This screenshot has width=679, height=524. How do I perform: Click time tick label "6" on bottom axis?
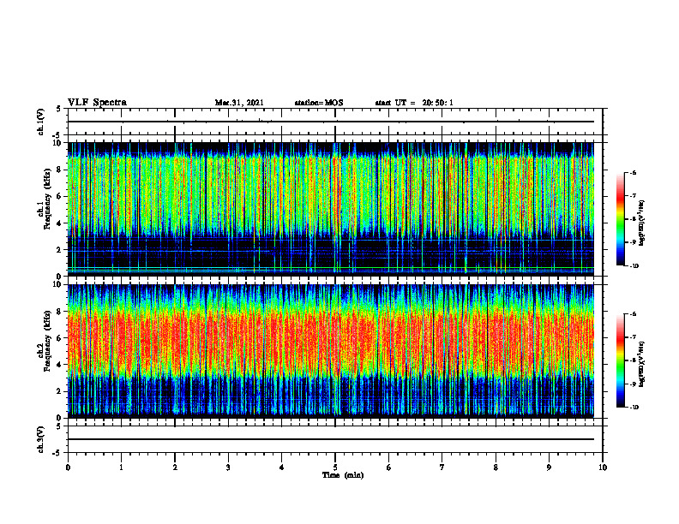click(x=389, y=467)
